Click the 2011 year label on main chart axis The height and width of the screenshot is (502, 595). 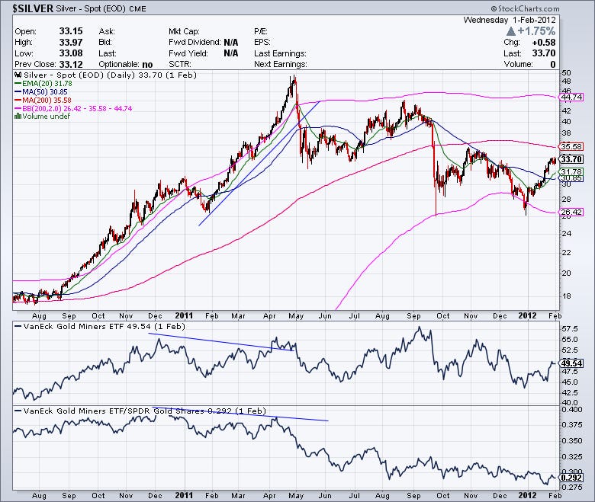(x=184, y=315)
